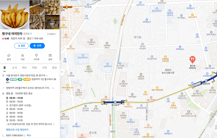The height and width of the screenshot is (138, 217).
Task: Click the S-OIL gas station icon
Action: point(86,16)
